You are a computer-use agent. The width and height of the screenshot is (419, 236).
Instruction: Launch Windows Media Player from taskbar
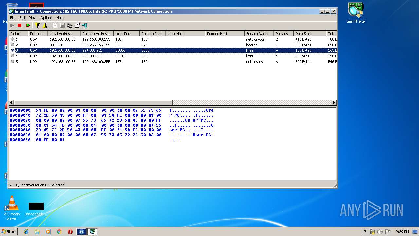pyautogui.click(x=48, y=232)
